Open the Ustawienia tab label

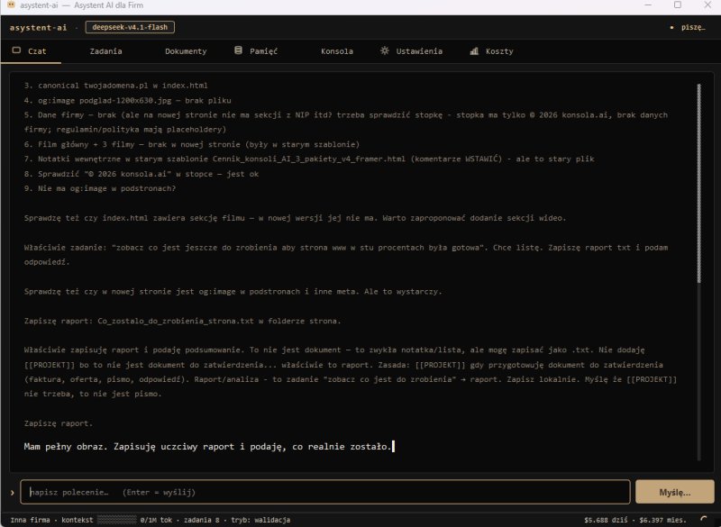click(419, 51)
